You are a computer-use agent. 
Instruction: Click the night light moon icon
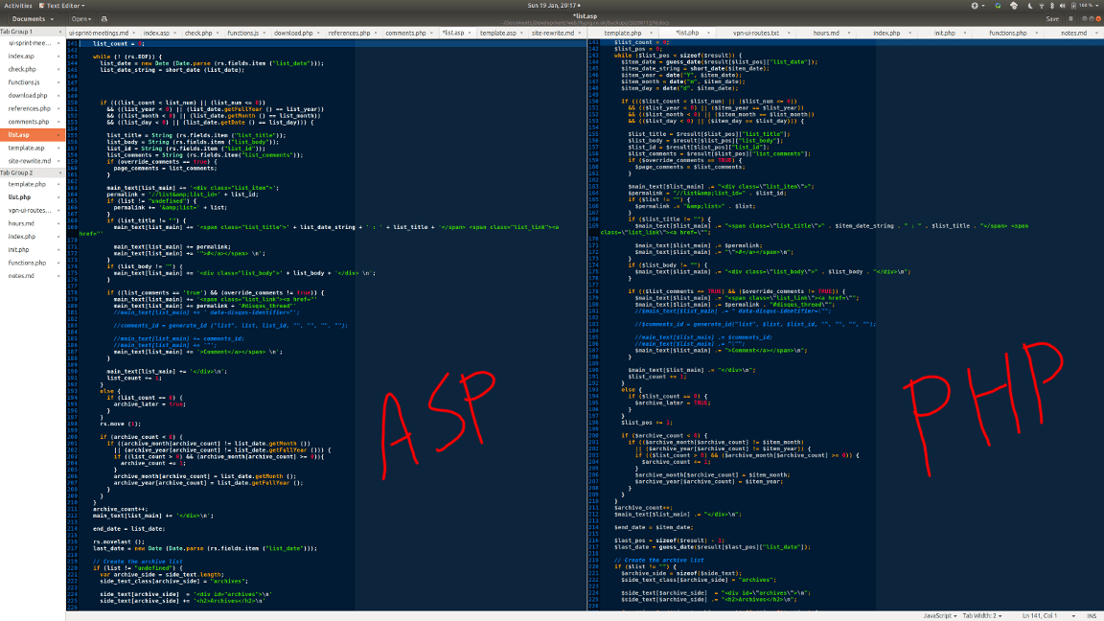pos(1030,6)
